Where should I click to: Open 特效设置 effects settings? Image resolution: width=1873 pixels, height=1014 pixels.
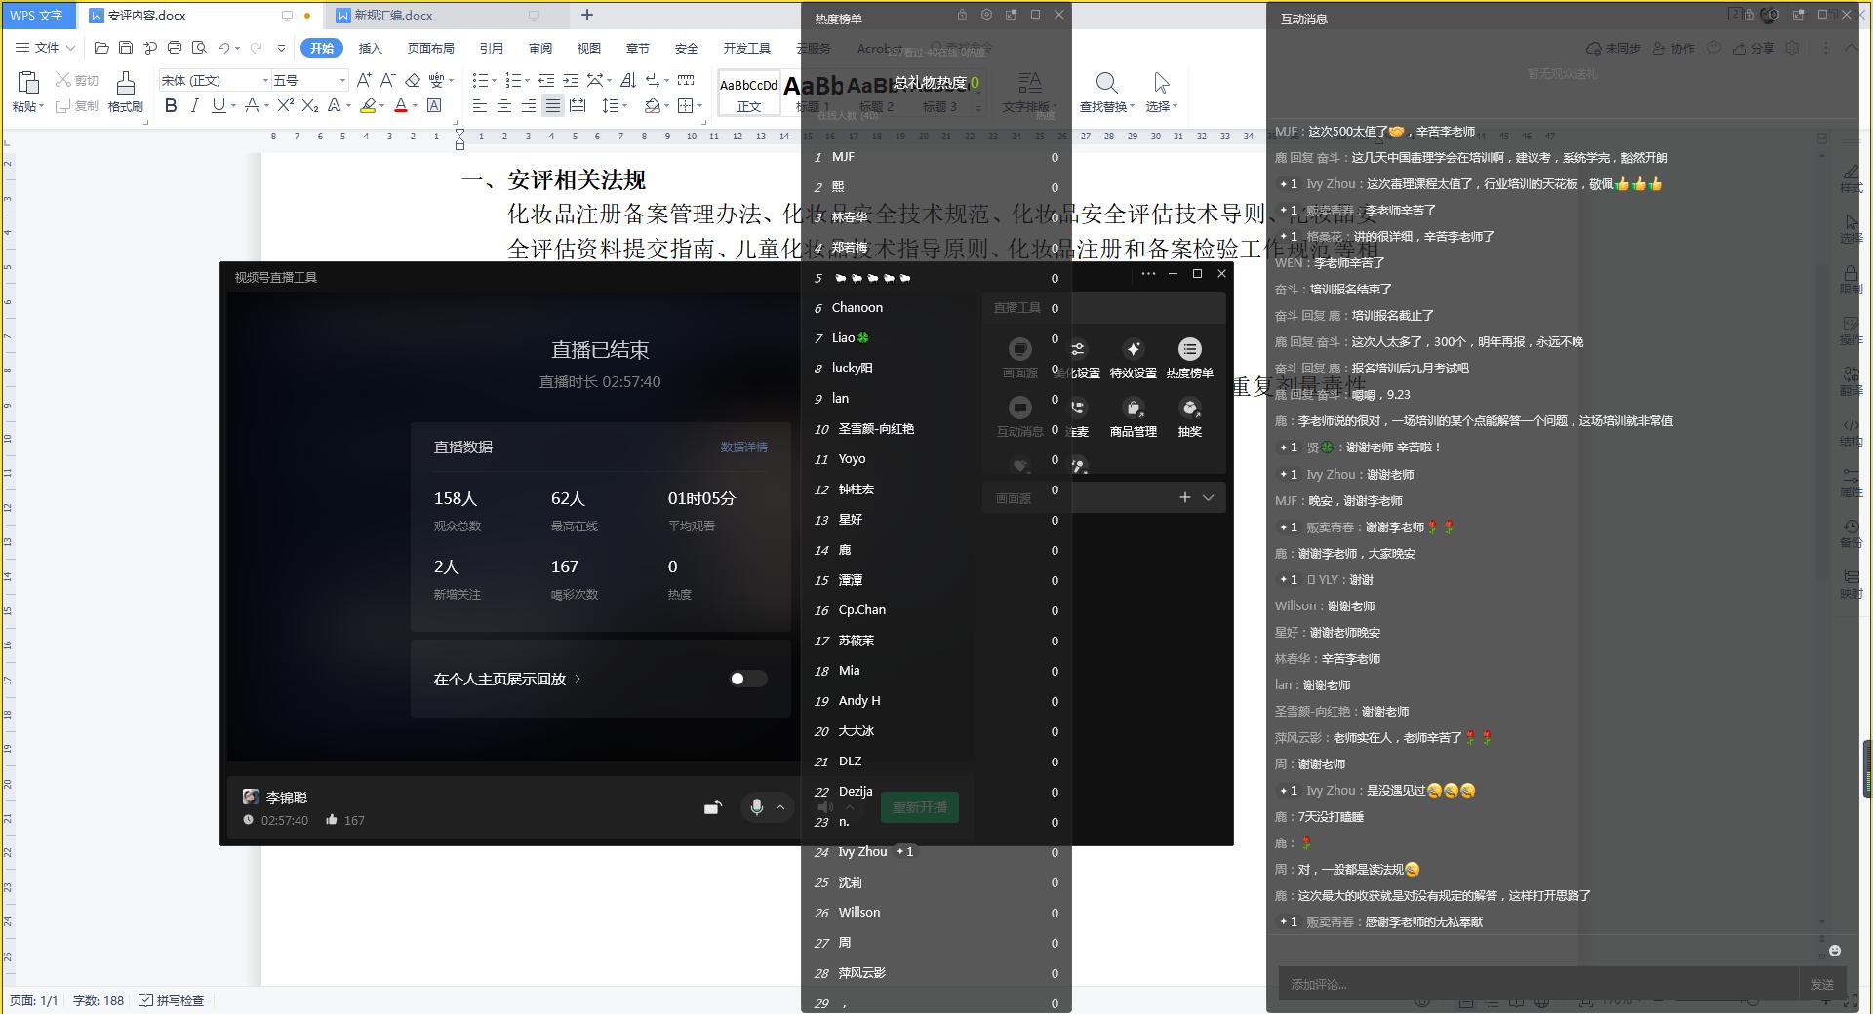1133,359
